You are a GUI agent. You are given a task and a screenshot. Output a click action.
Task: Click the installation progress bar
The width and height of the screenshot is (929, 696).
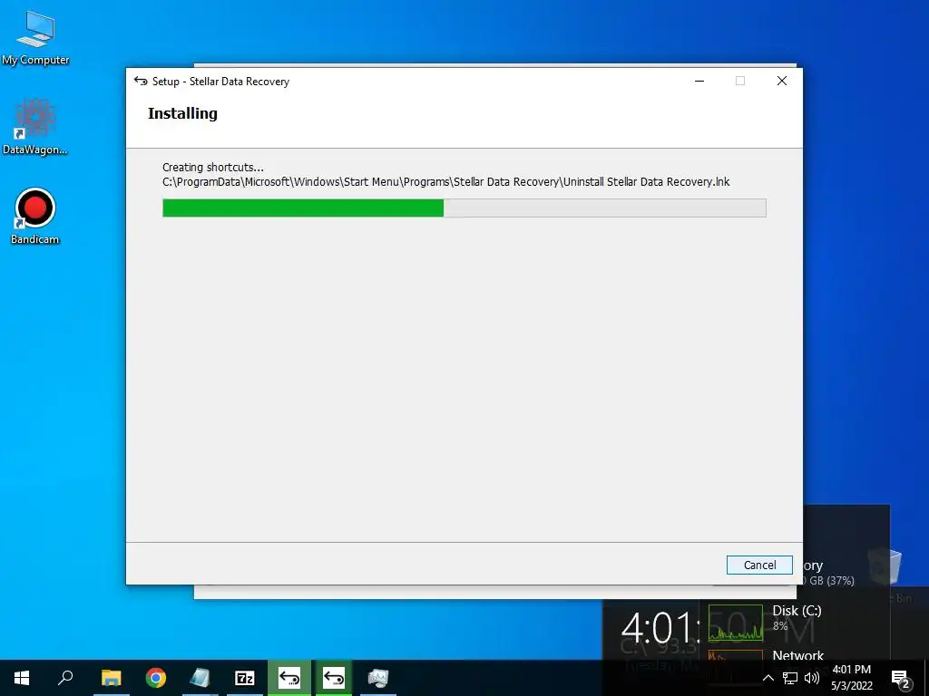(x=464, y=208)
